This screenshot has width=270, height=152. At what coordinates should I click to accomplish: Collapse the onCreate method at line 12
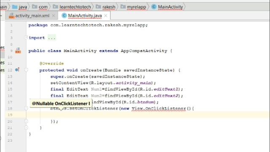(x=26, y=70)
